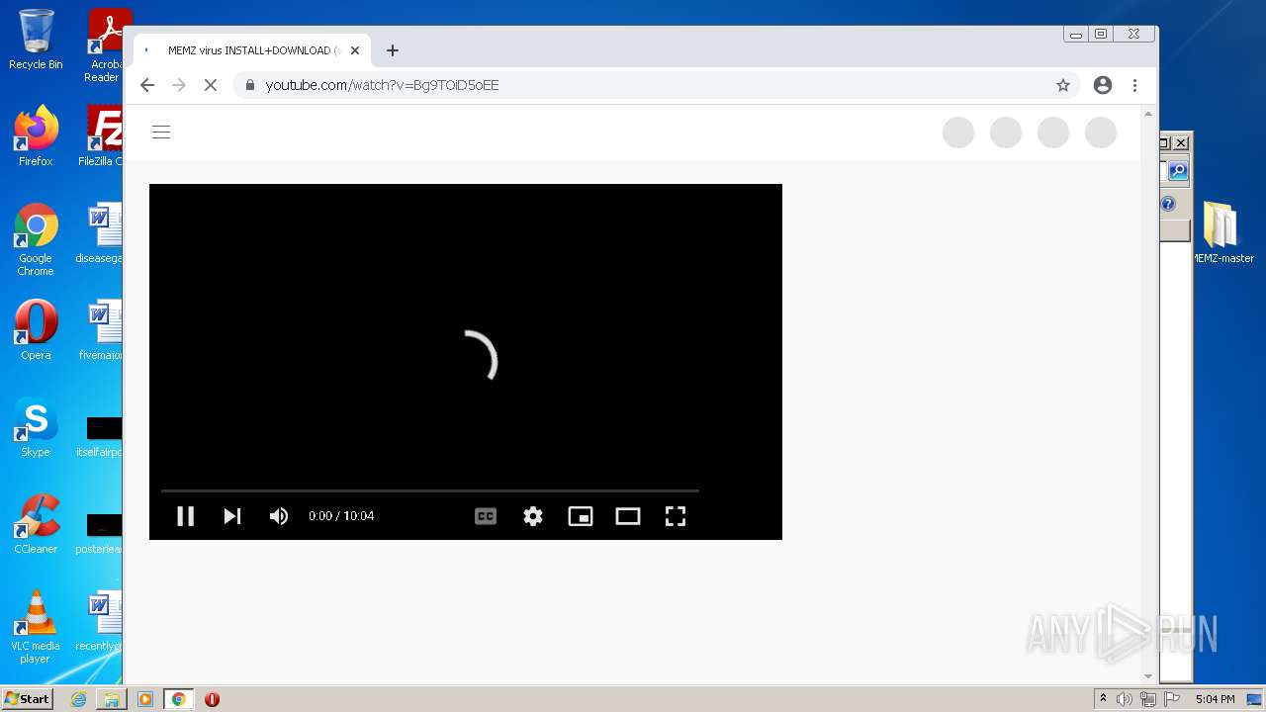Show hidden system tray icons
The width and height of the screenshot is (1266, 712).
point(1103,699)
